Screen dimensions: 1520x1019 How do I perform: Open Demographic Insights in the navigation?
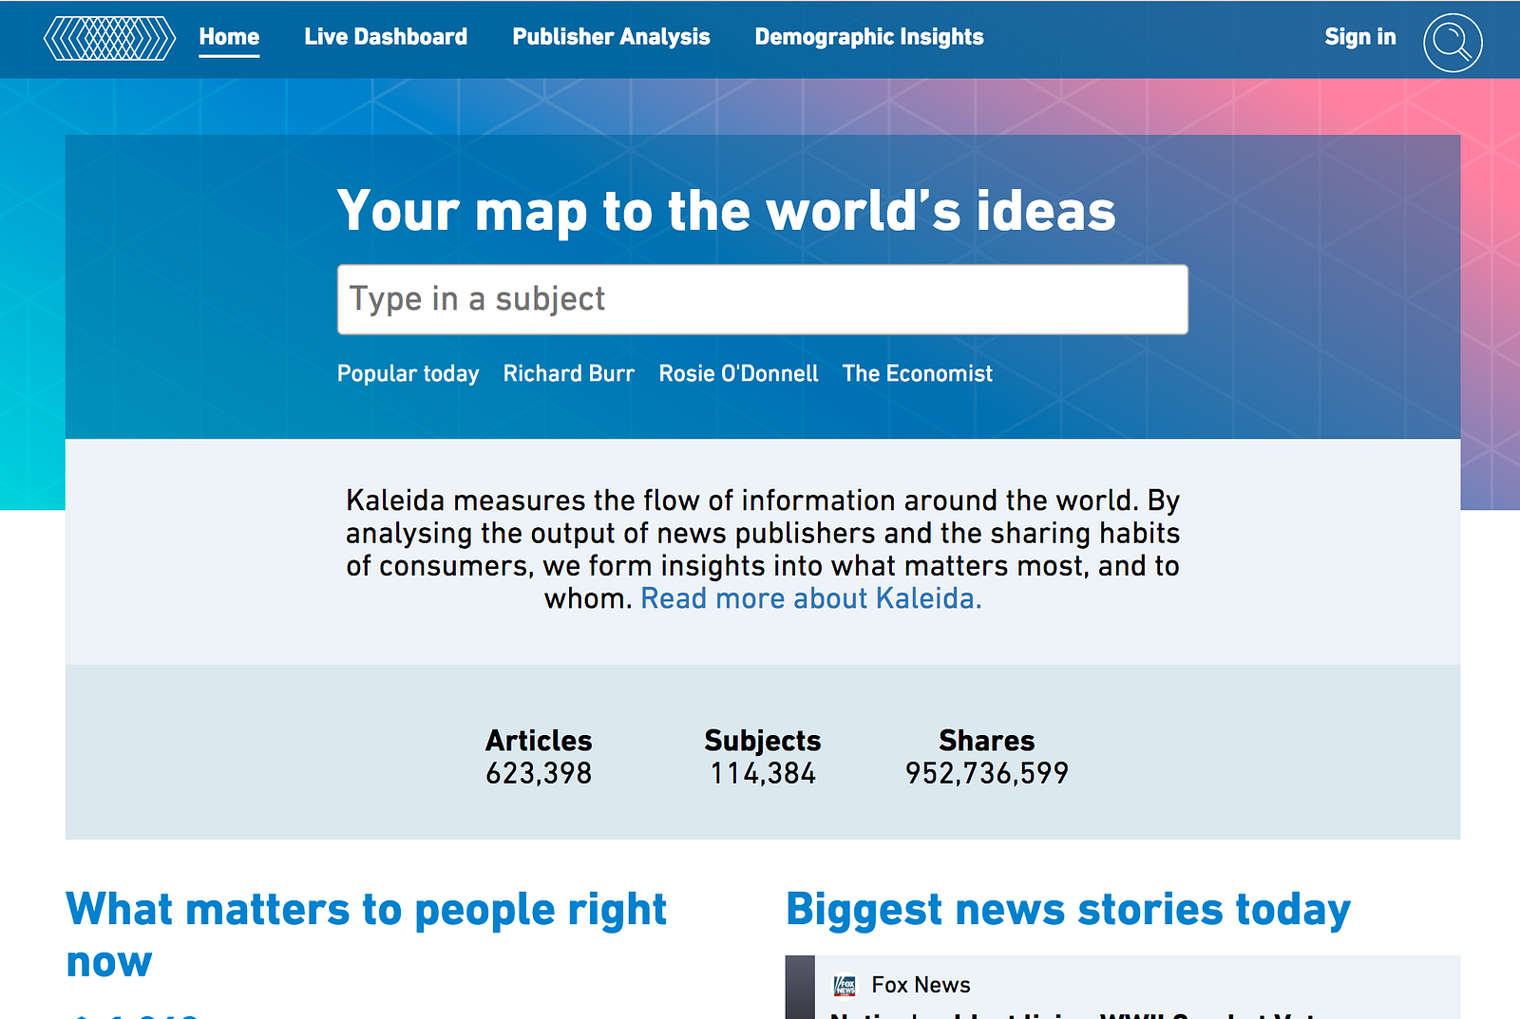click(x=869, y=37)
